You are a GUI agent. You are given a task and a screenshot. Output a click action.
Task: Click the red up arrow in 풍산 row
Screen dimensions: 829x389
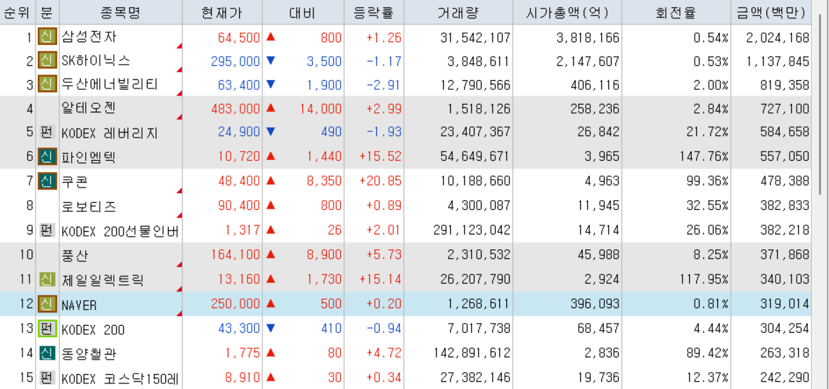(x=271, y=255)
